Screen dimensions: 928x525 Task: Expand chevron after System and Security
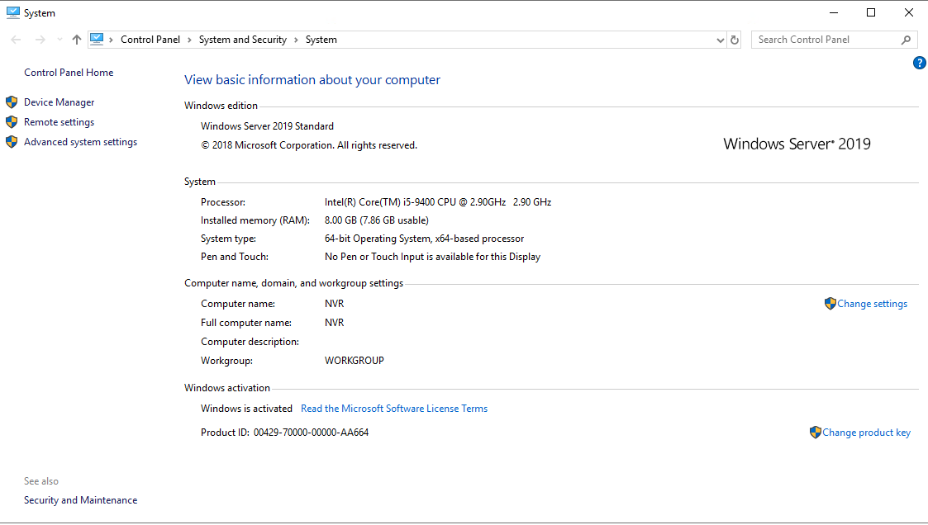pos(296,40)
